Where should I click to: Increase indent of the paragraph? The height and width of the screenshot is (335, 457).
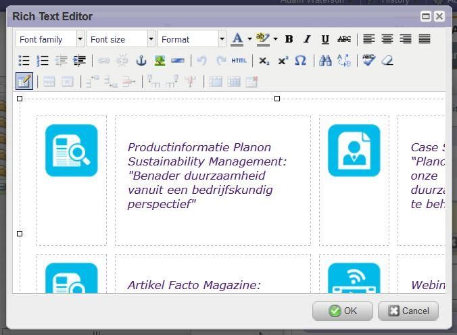(79, 61)
